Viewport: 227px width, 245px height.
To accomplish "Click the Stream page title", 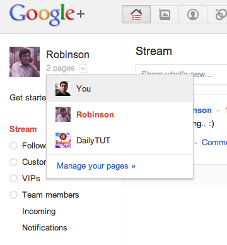I will pos(154,51).
